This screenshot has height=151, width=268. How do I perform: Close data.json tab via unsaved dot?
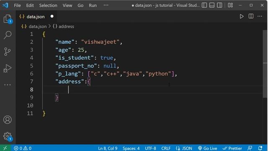click(x=52, y=16)
